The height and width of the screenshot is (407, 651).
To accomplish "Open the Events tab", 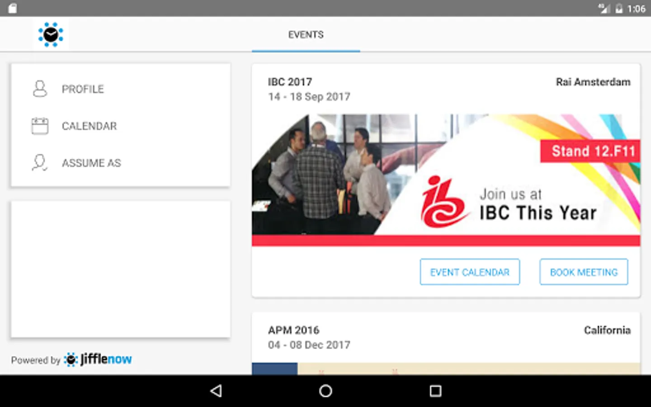I will point(306,35).
